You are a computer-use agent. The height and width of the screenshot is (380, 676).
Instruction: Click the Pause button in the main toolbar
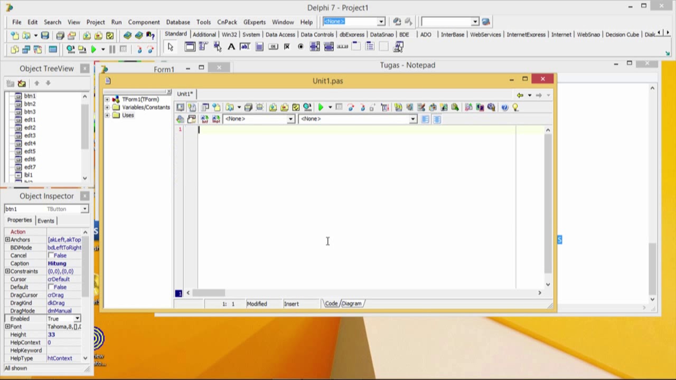[112, 49]
